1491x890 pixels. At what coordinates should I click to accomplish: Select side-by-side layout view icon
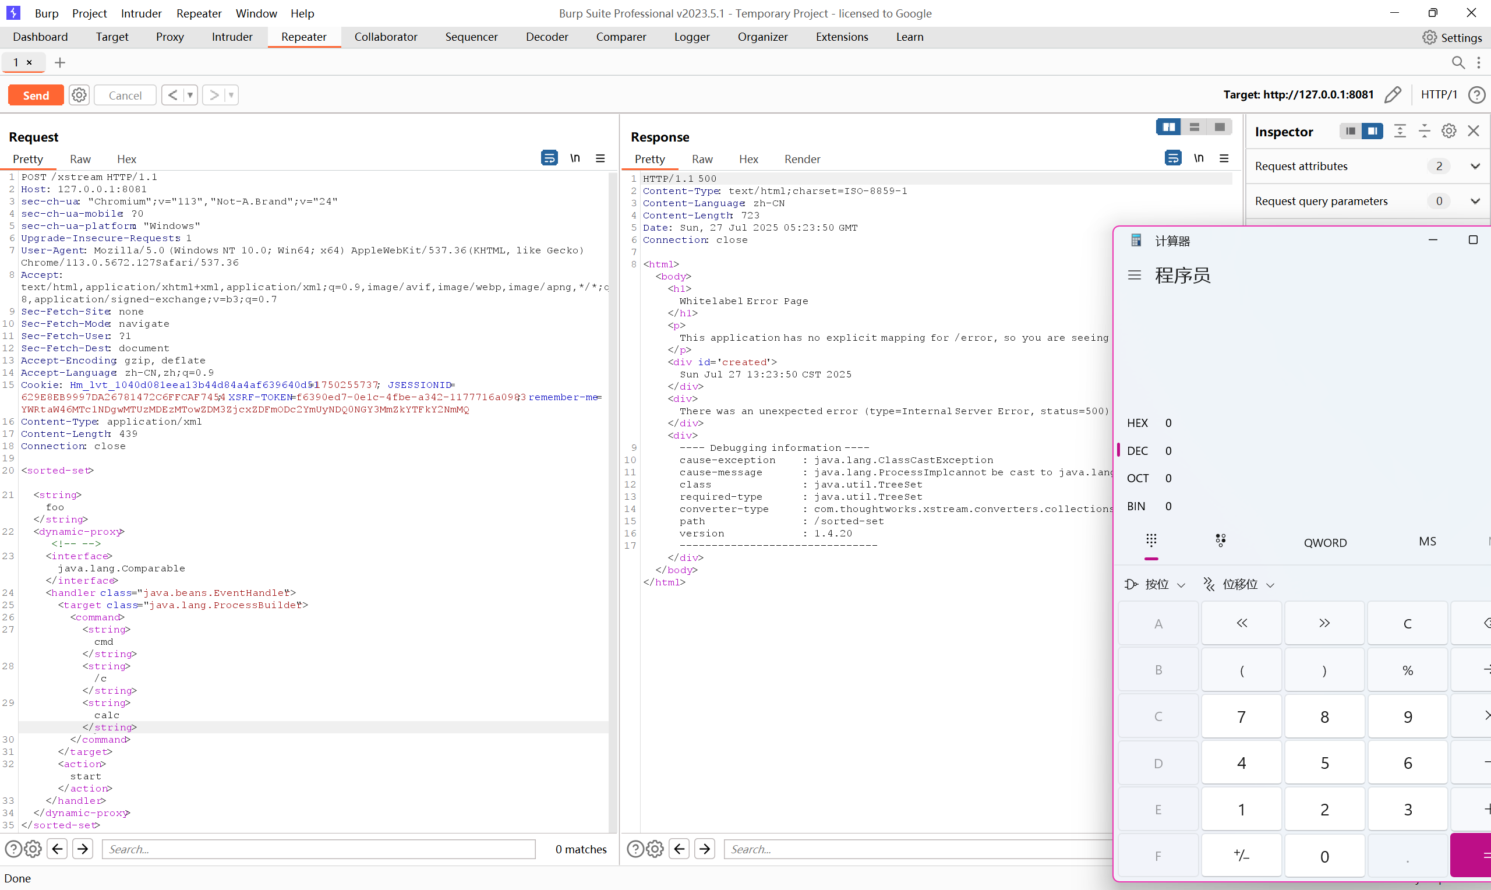tap(1168, 127)
